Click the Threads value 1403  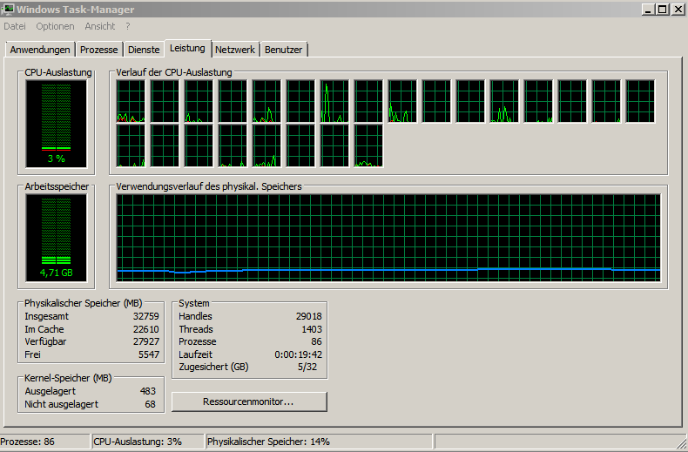pyautogui.click(x=312, y=329)
